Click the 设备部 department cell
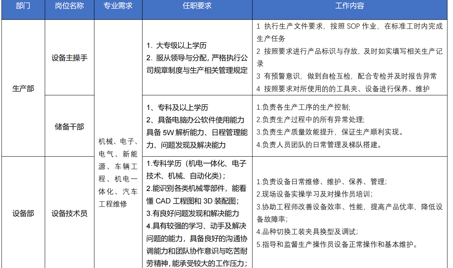 point(23,213)
